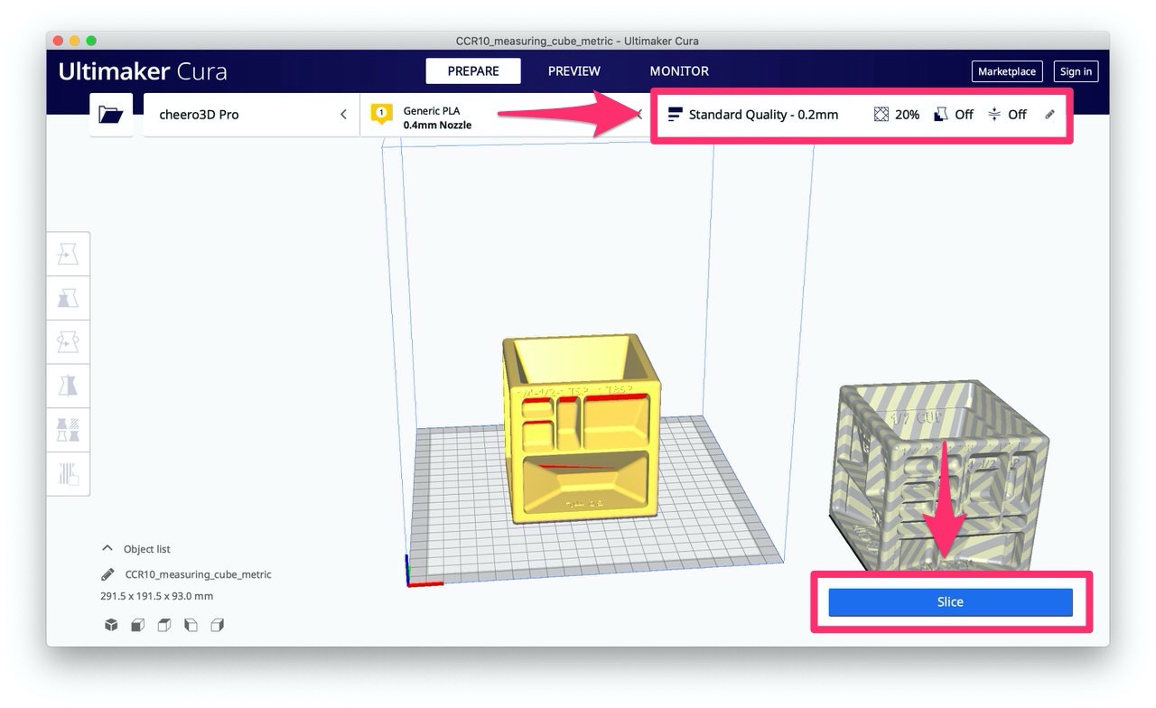Click the 20% infill setting
Viewport: 1156px width, 708px height.
897,115
